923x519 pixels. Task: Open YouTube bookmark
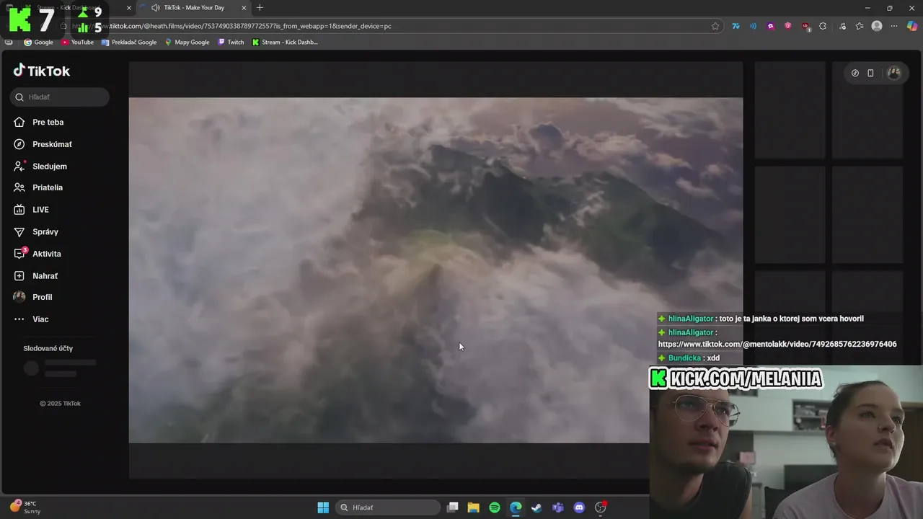coord(77,43)
